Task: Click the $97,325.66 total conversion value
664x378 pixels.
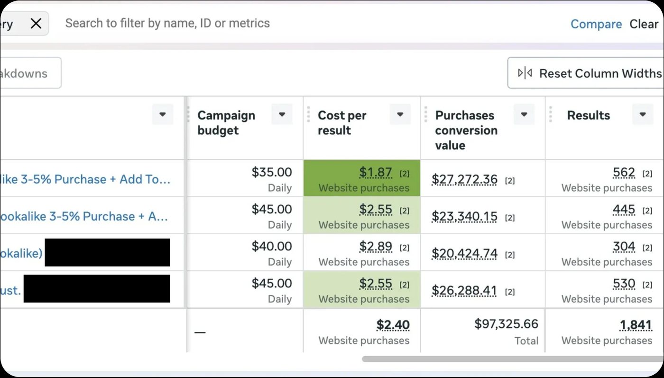Action: pos(507,324)
